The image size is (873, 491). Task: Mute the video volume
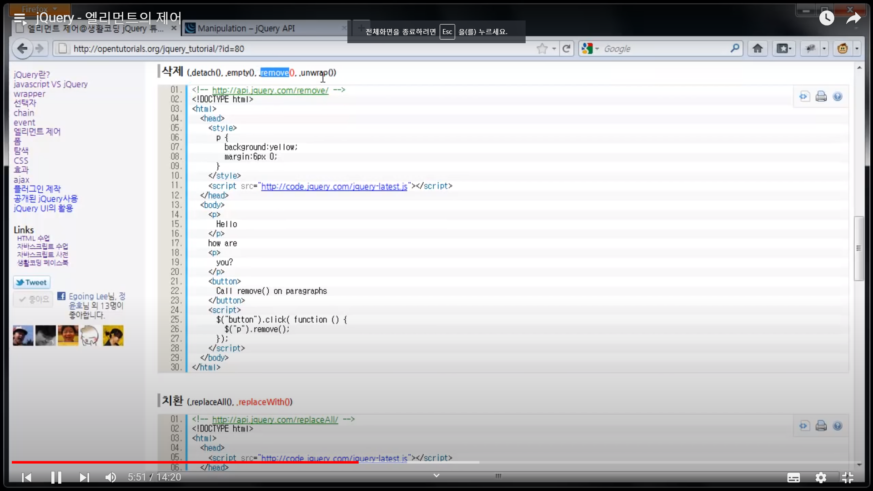point(110,477)
